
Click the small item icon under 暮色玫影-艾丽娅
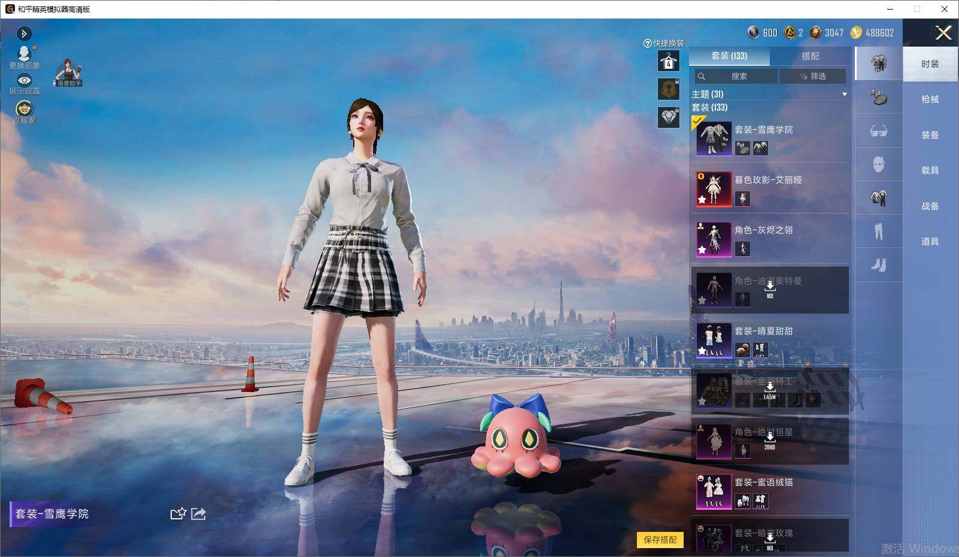click(742, 199)
